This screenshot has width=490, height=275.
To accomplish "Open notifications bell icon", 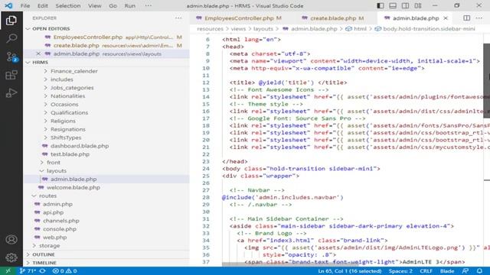I will point(479,271).
